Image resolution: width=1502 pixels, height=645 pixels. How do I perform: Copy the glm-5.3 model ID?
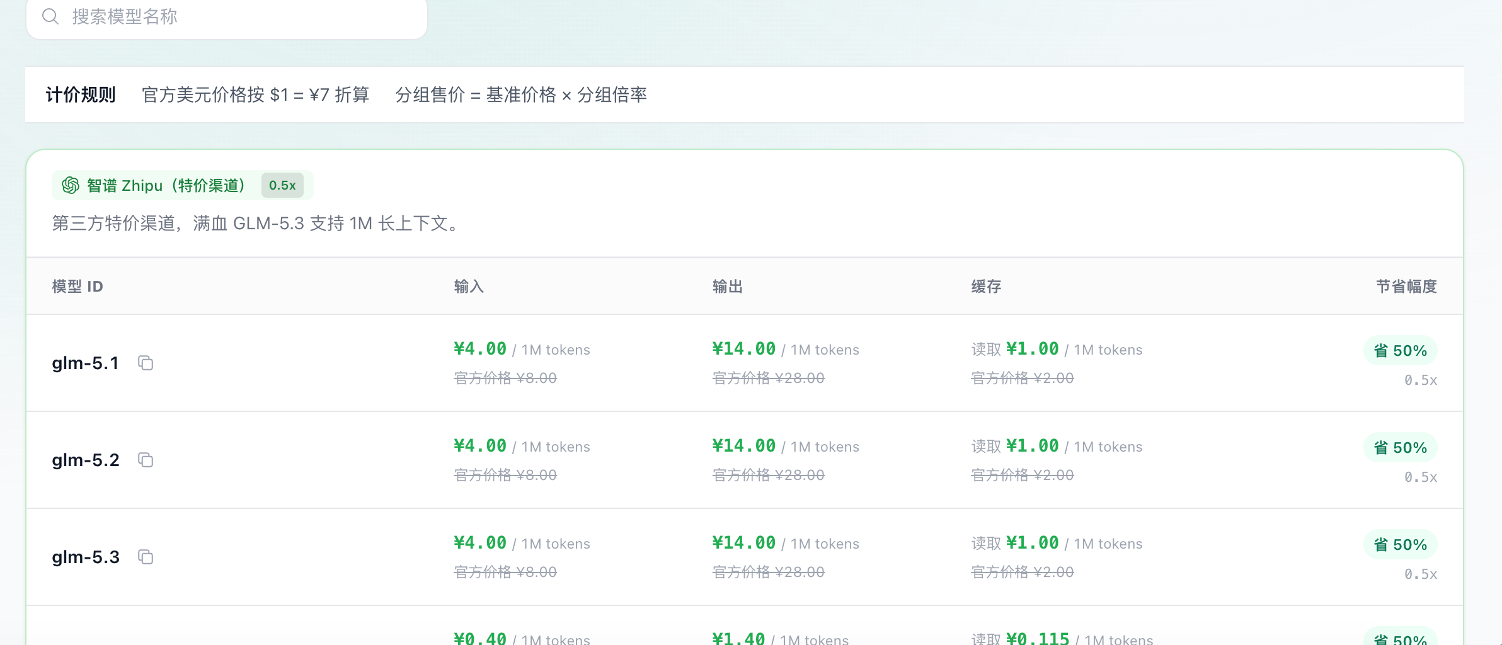coord(146,557)
